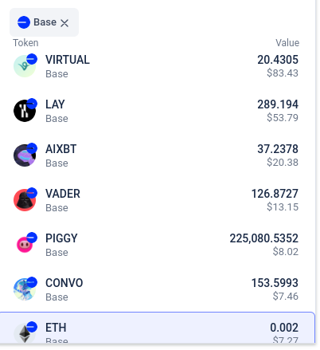Click the CONVO token name
Viewport: 320px width, 350px height.
64,283
